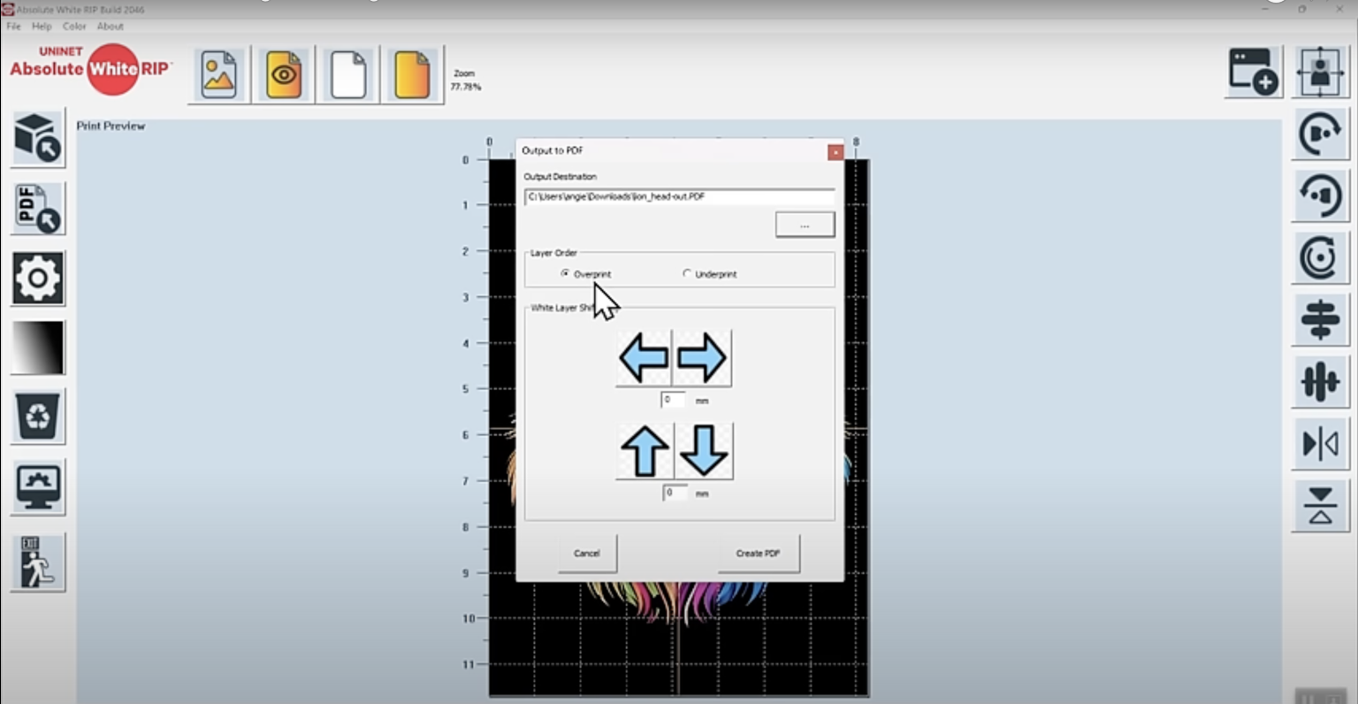Open the Color menu
This screenshot has width=1358, height=704.
click(x=74, y=27)
